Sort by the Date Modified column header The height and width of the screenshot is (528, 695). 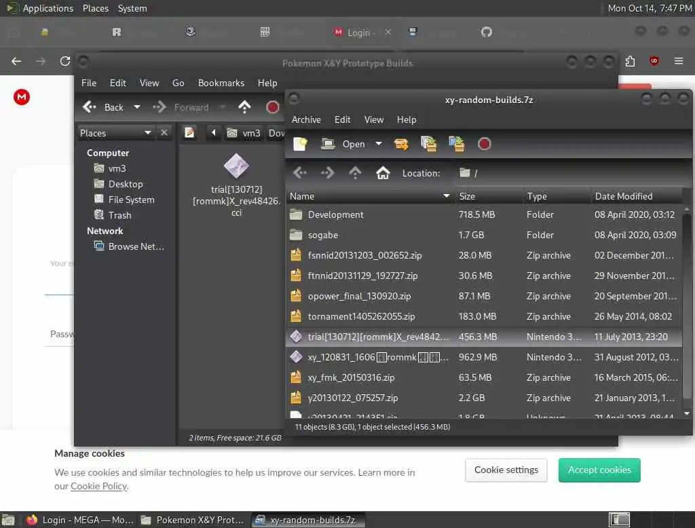click(x=636, y=196)
